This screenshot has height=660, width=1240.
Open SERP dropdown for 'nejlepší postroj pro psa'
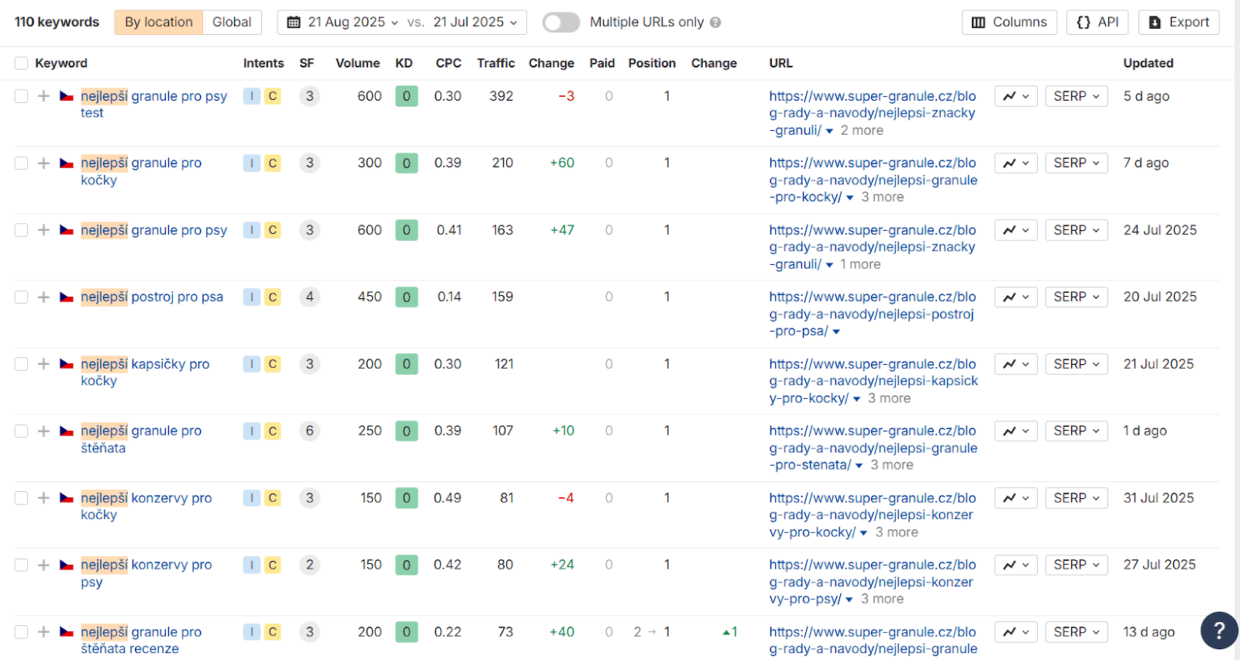click(1076, 297)
